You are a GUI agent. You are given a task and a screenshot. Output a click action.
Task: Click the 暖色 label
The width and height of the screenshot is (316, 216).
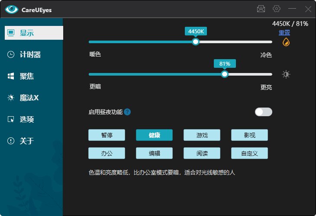tap(95, 54)
